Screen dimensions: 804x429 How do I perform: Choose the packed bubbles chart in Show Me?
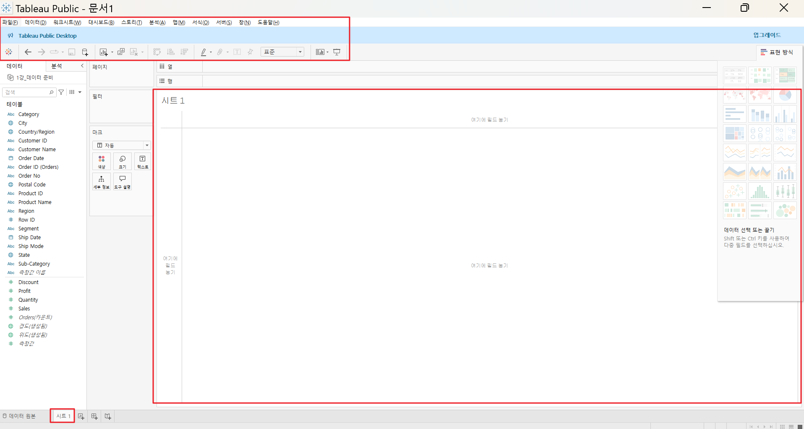coord(785,211)
